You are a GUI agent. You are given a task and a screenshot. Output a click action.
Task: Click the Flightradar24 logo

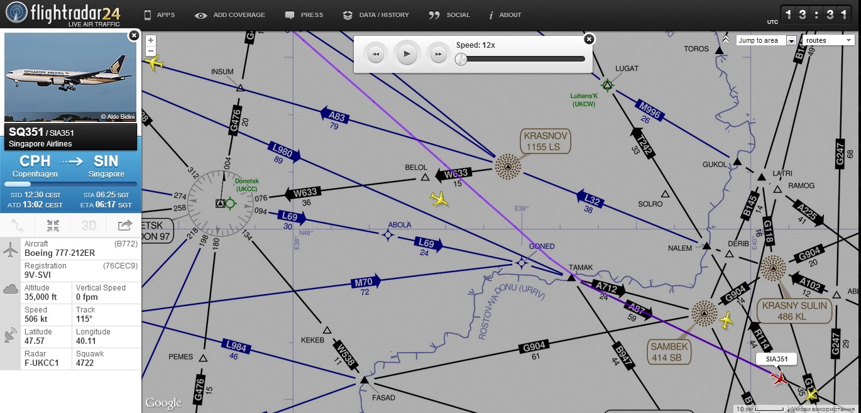(63, 14)
